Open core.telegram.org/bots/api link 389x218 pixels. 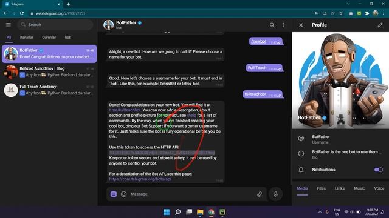point(140,179)
